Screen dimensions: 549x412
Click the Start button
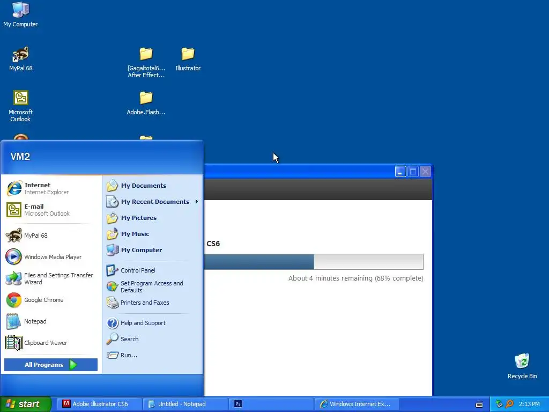pos(26,404)
